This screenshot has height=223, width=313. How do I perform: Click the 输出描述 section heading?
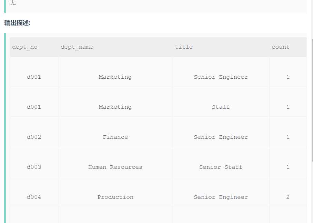[17, 23]
